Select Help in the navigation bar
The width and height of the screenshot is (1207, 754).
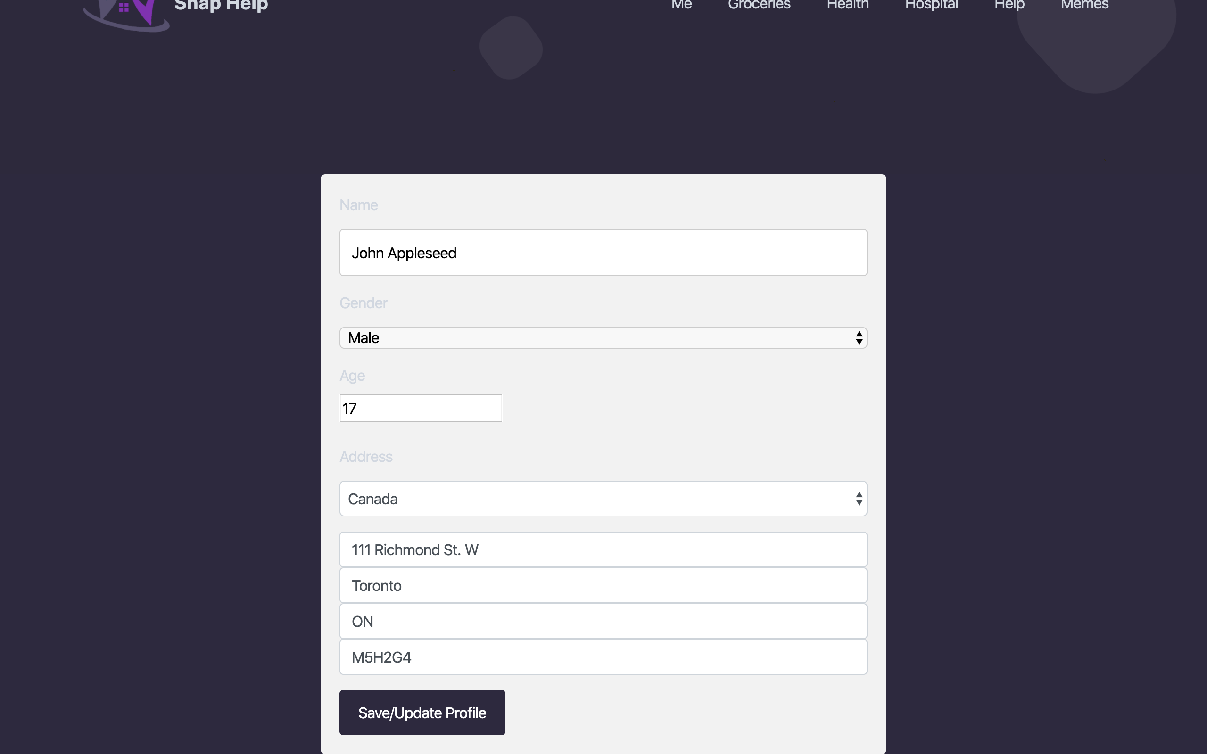pyautogui.click(x=1009, y=5)
